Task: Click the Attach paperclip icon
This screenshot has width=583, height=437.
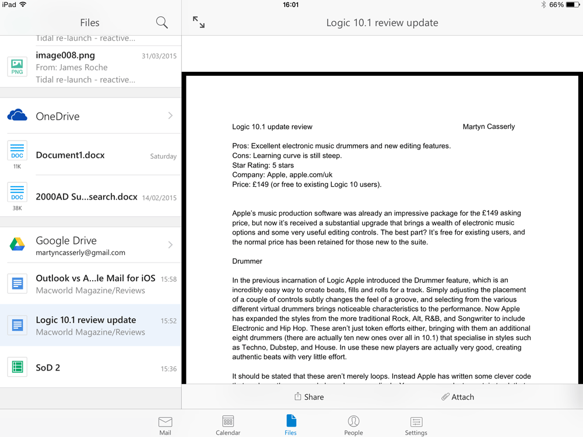Action: (445, 397)
